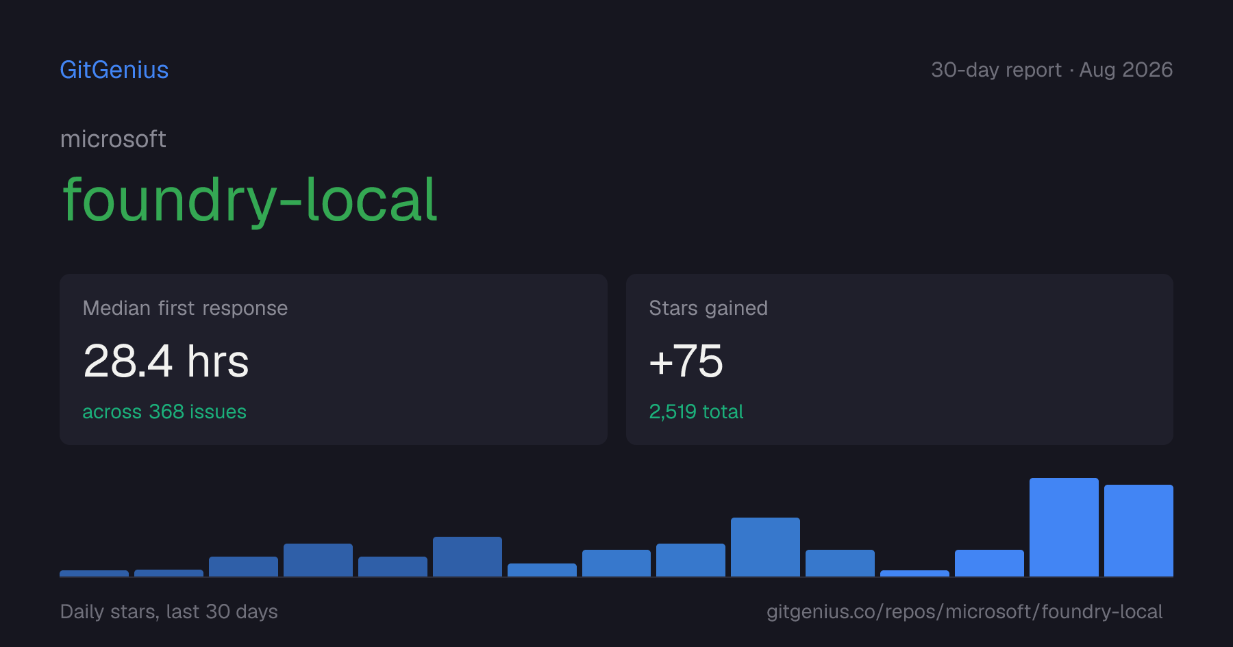Click the 'Stars gained' label

pyautogui.click(x=708, y=308)
